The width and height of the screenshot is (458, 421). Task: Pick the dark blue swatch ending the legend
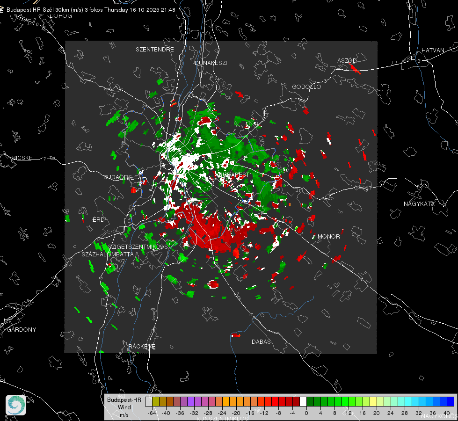[x=451, y=402]
